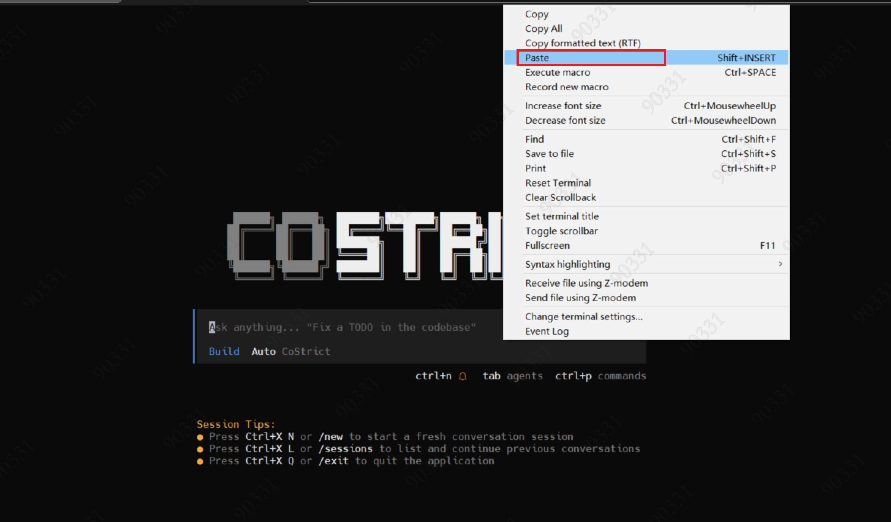Click Decrease font size

click(x=565, y=120)
